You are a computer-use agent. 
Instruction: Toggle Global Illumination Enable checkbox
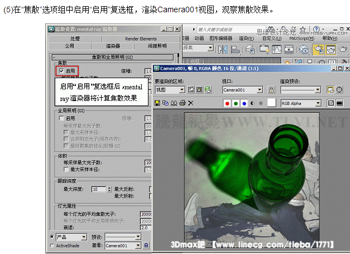(x=61, y=118)
